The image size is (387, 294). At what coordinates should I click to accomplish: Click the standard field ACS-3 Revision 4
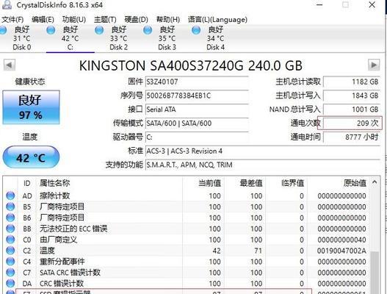[263, 151]
